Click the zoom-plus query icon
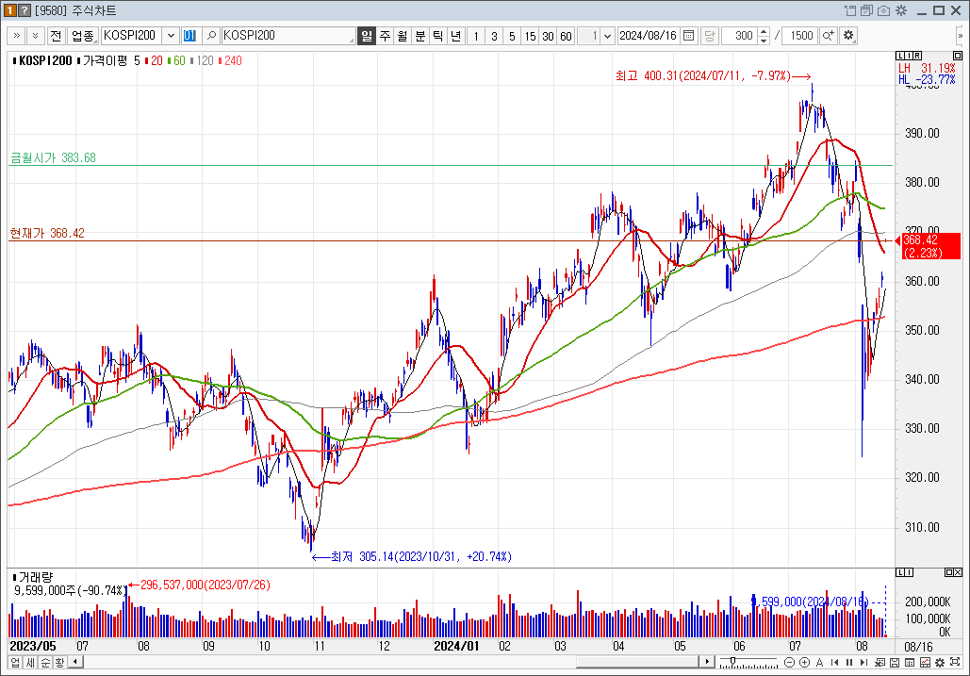Viewport: 970px width, 676px height. pyautogui.click(x=828, y=36)
